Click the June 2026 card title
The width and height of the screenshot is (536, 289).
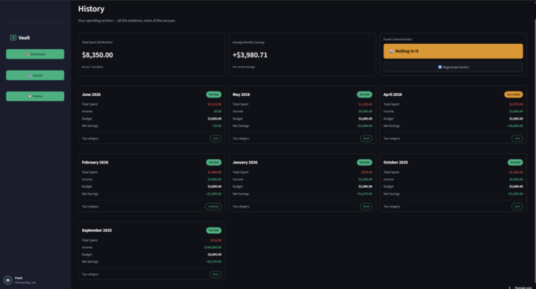[x=92, y=94]
